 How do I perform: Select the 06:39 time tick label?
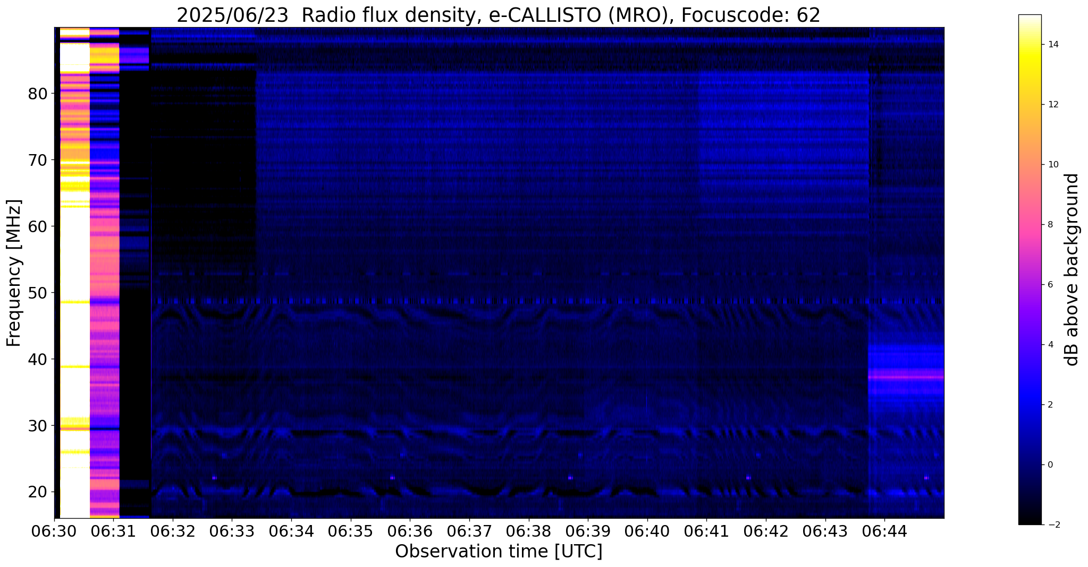click(588, 531)
